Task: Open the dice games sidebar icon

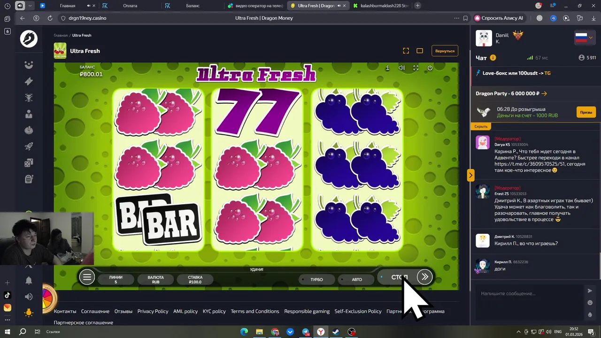Action: coord(29,163)
